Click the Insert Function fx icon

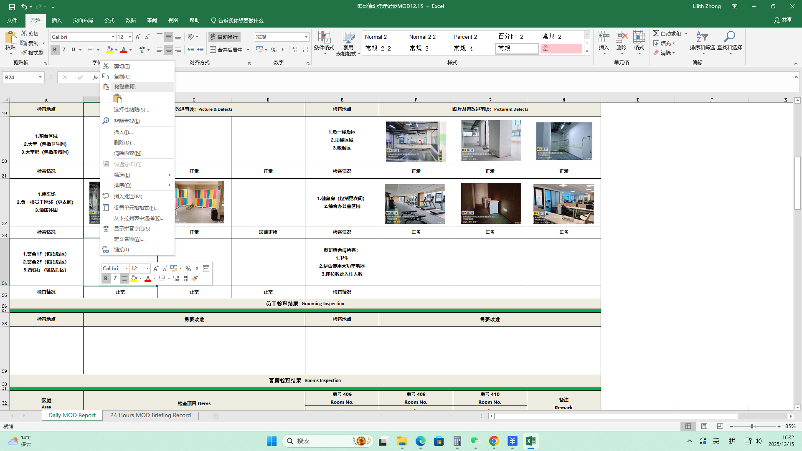(95, 77)
